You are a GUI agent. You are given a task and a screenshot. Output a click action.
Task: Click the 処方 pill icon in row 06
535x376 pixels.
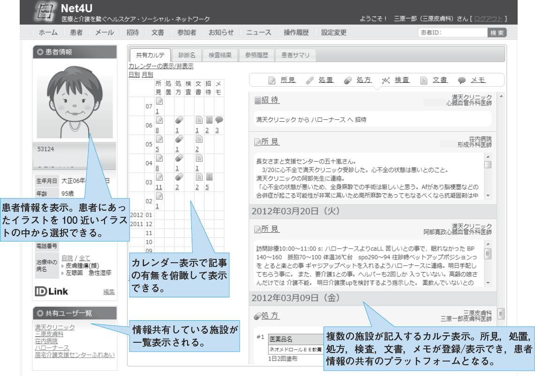point(179,120)
